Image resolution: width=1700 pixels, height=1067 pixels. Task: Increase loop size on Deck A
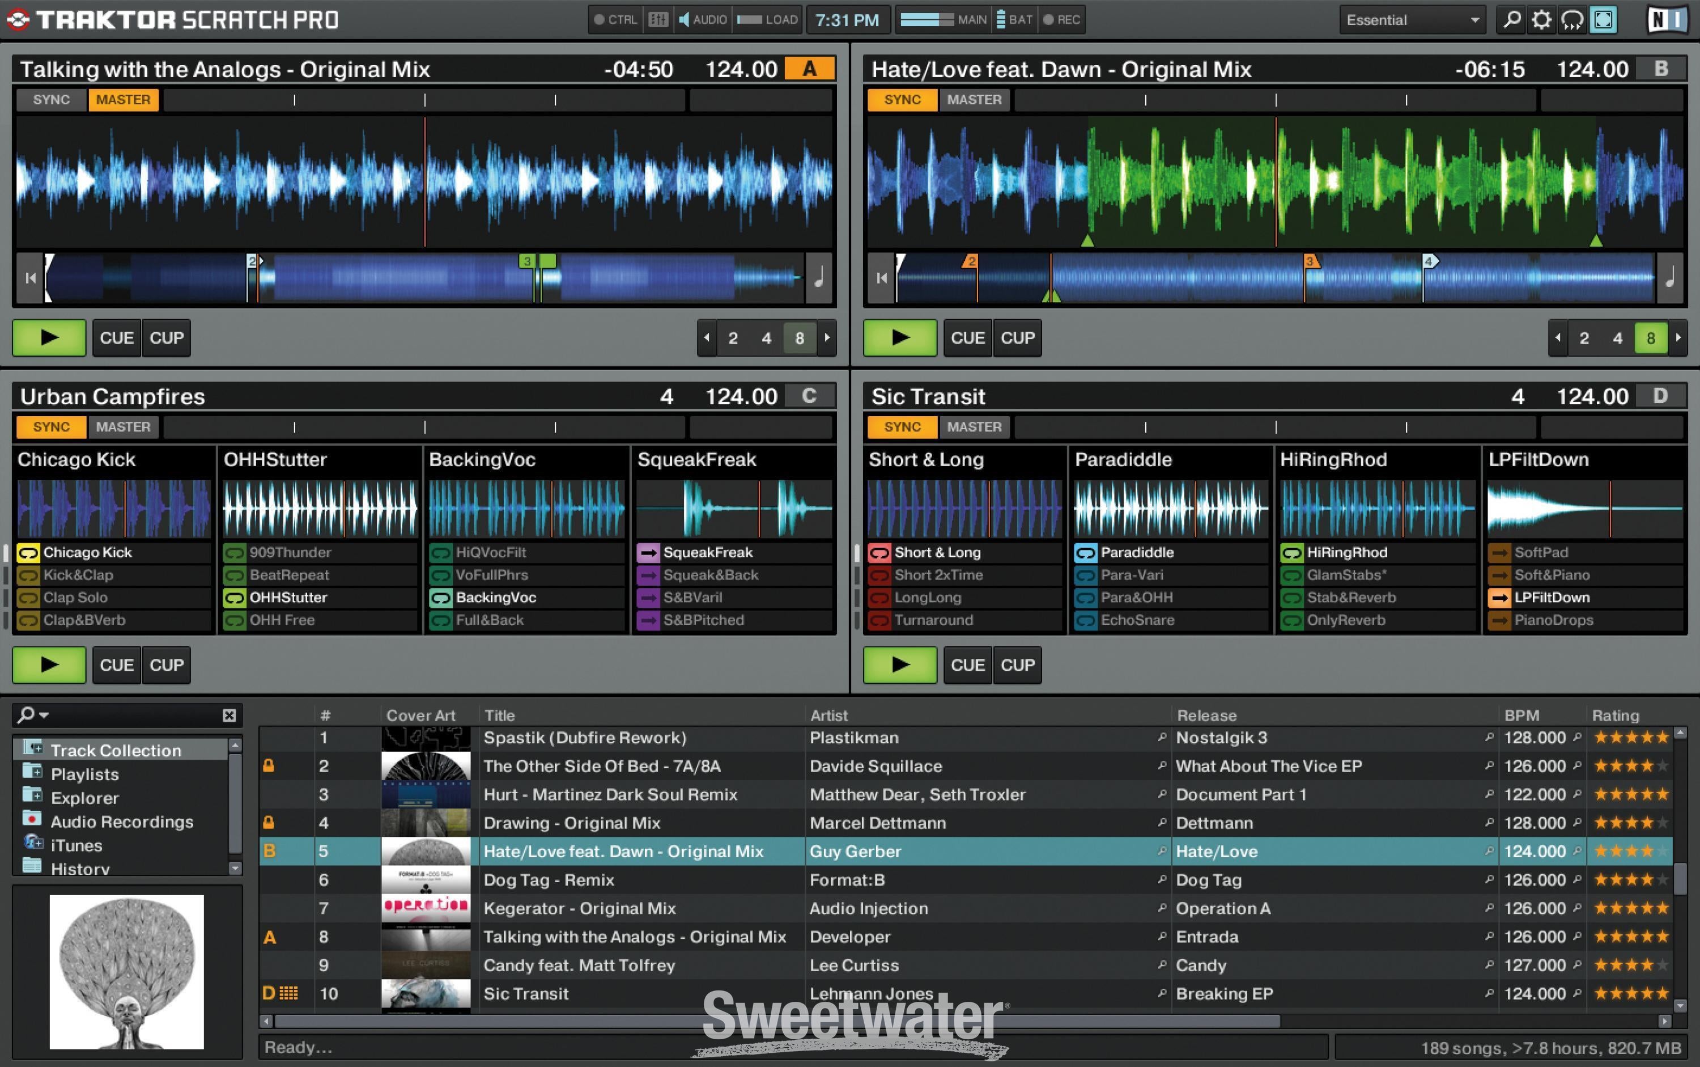click(x=827, y=337)
